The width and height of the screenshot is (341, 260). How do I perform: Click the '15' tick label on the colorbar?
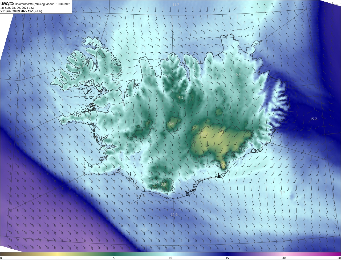tap(227, 258)
